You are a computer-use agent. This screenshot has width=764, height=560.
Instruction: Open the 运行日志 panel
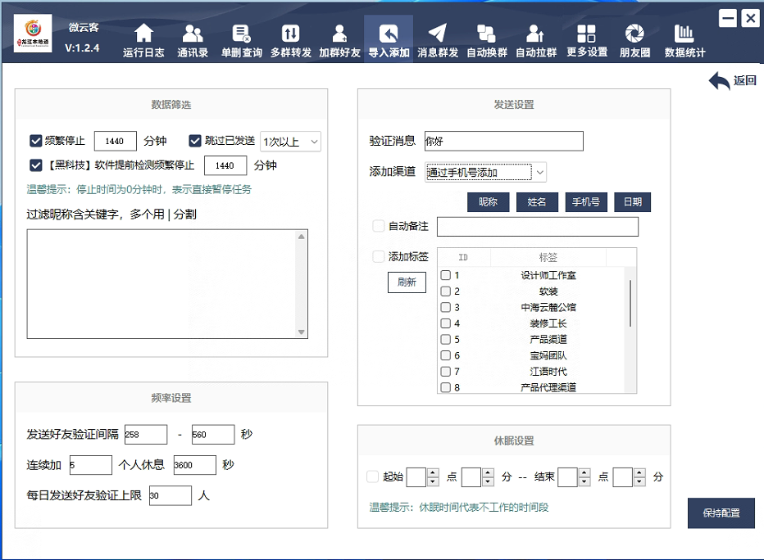point(143,38)
